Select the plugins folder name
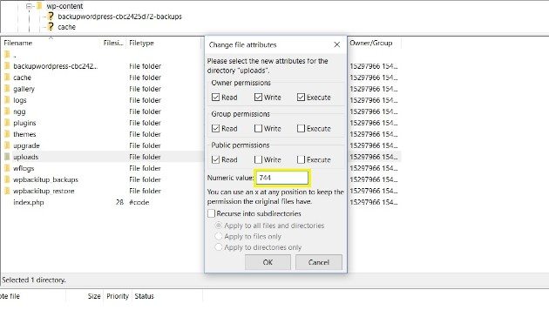Image resolution: width=549 pixels, height=317 pixels. pos(24,123)
